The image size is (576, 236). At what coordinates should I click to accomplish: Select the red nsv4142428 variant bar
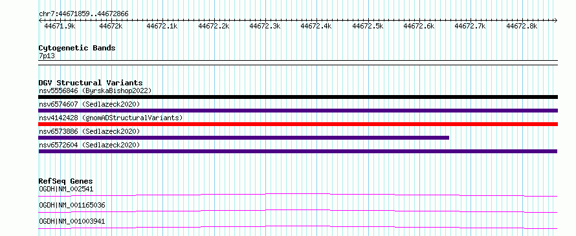(x=298, y=124)
